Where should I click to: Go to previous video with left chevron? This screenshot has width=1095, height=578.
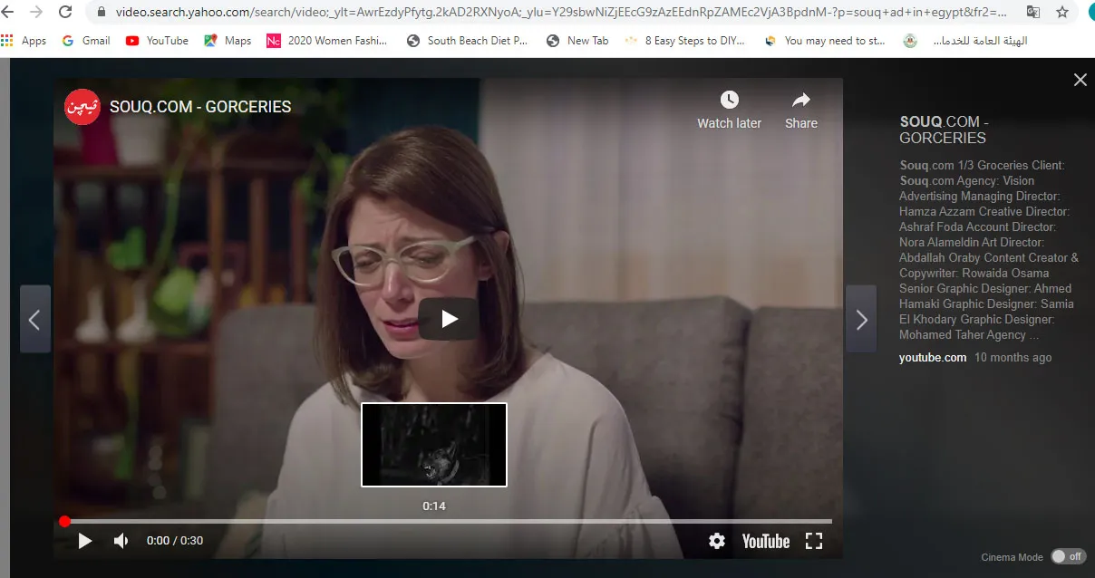[34, 319]
